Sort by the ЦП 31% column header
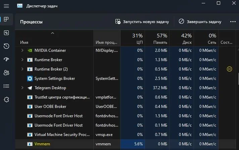The height and width of the screenshot is (150, 239). [x=133, y=39]
